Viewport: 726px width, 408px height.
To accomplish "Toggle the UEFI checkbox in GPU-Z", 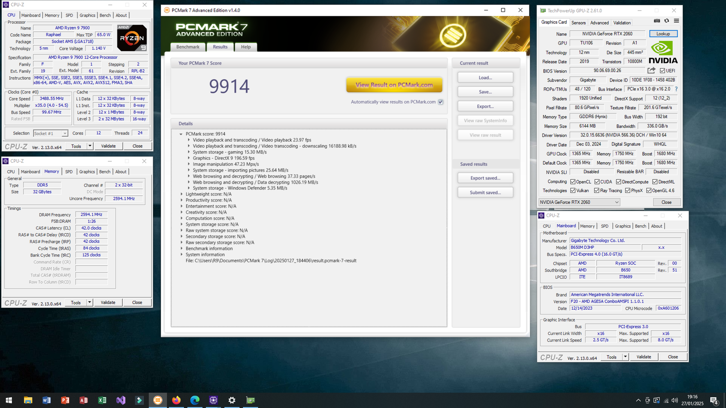I will tap(662, 71).
